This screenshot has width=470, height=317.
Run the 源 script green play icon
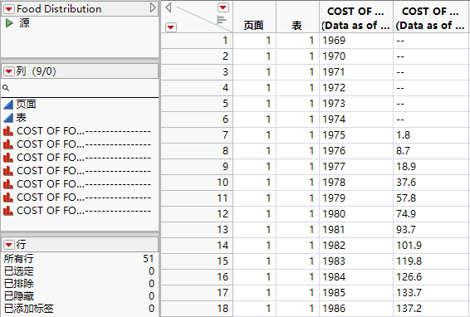pyautogui.click(x=9, y=22)
